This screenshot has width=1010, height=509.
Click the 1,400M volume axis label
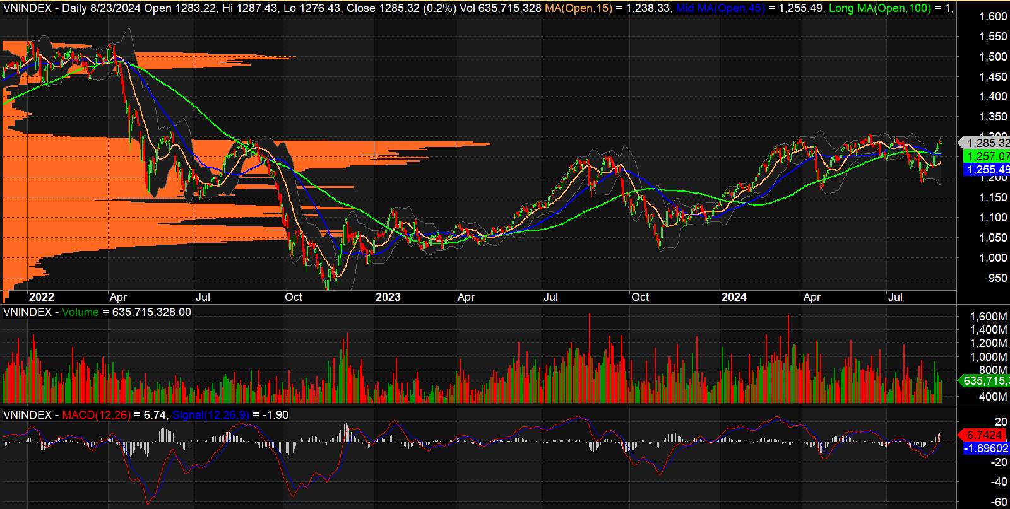coord(989,330)
